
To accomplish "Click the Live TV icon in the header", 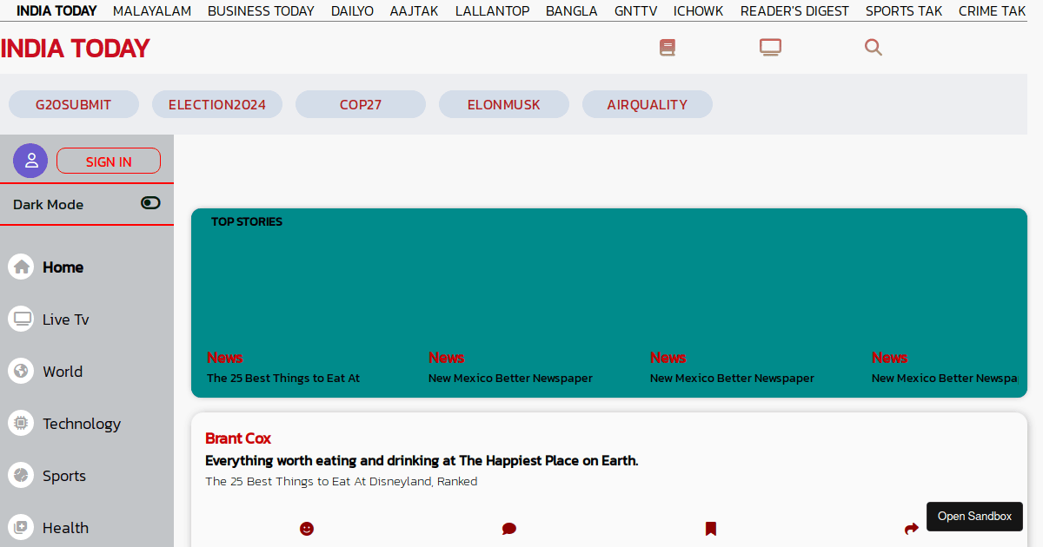I will coord(770,47).
